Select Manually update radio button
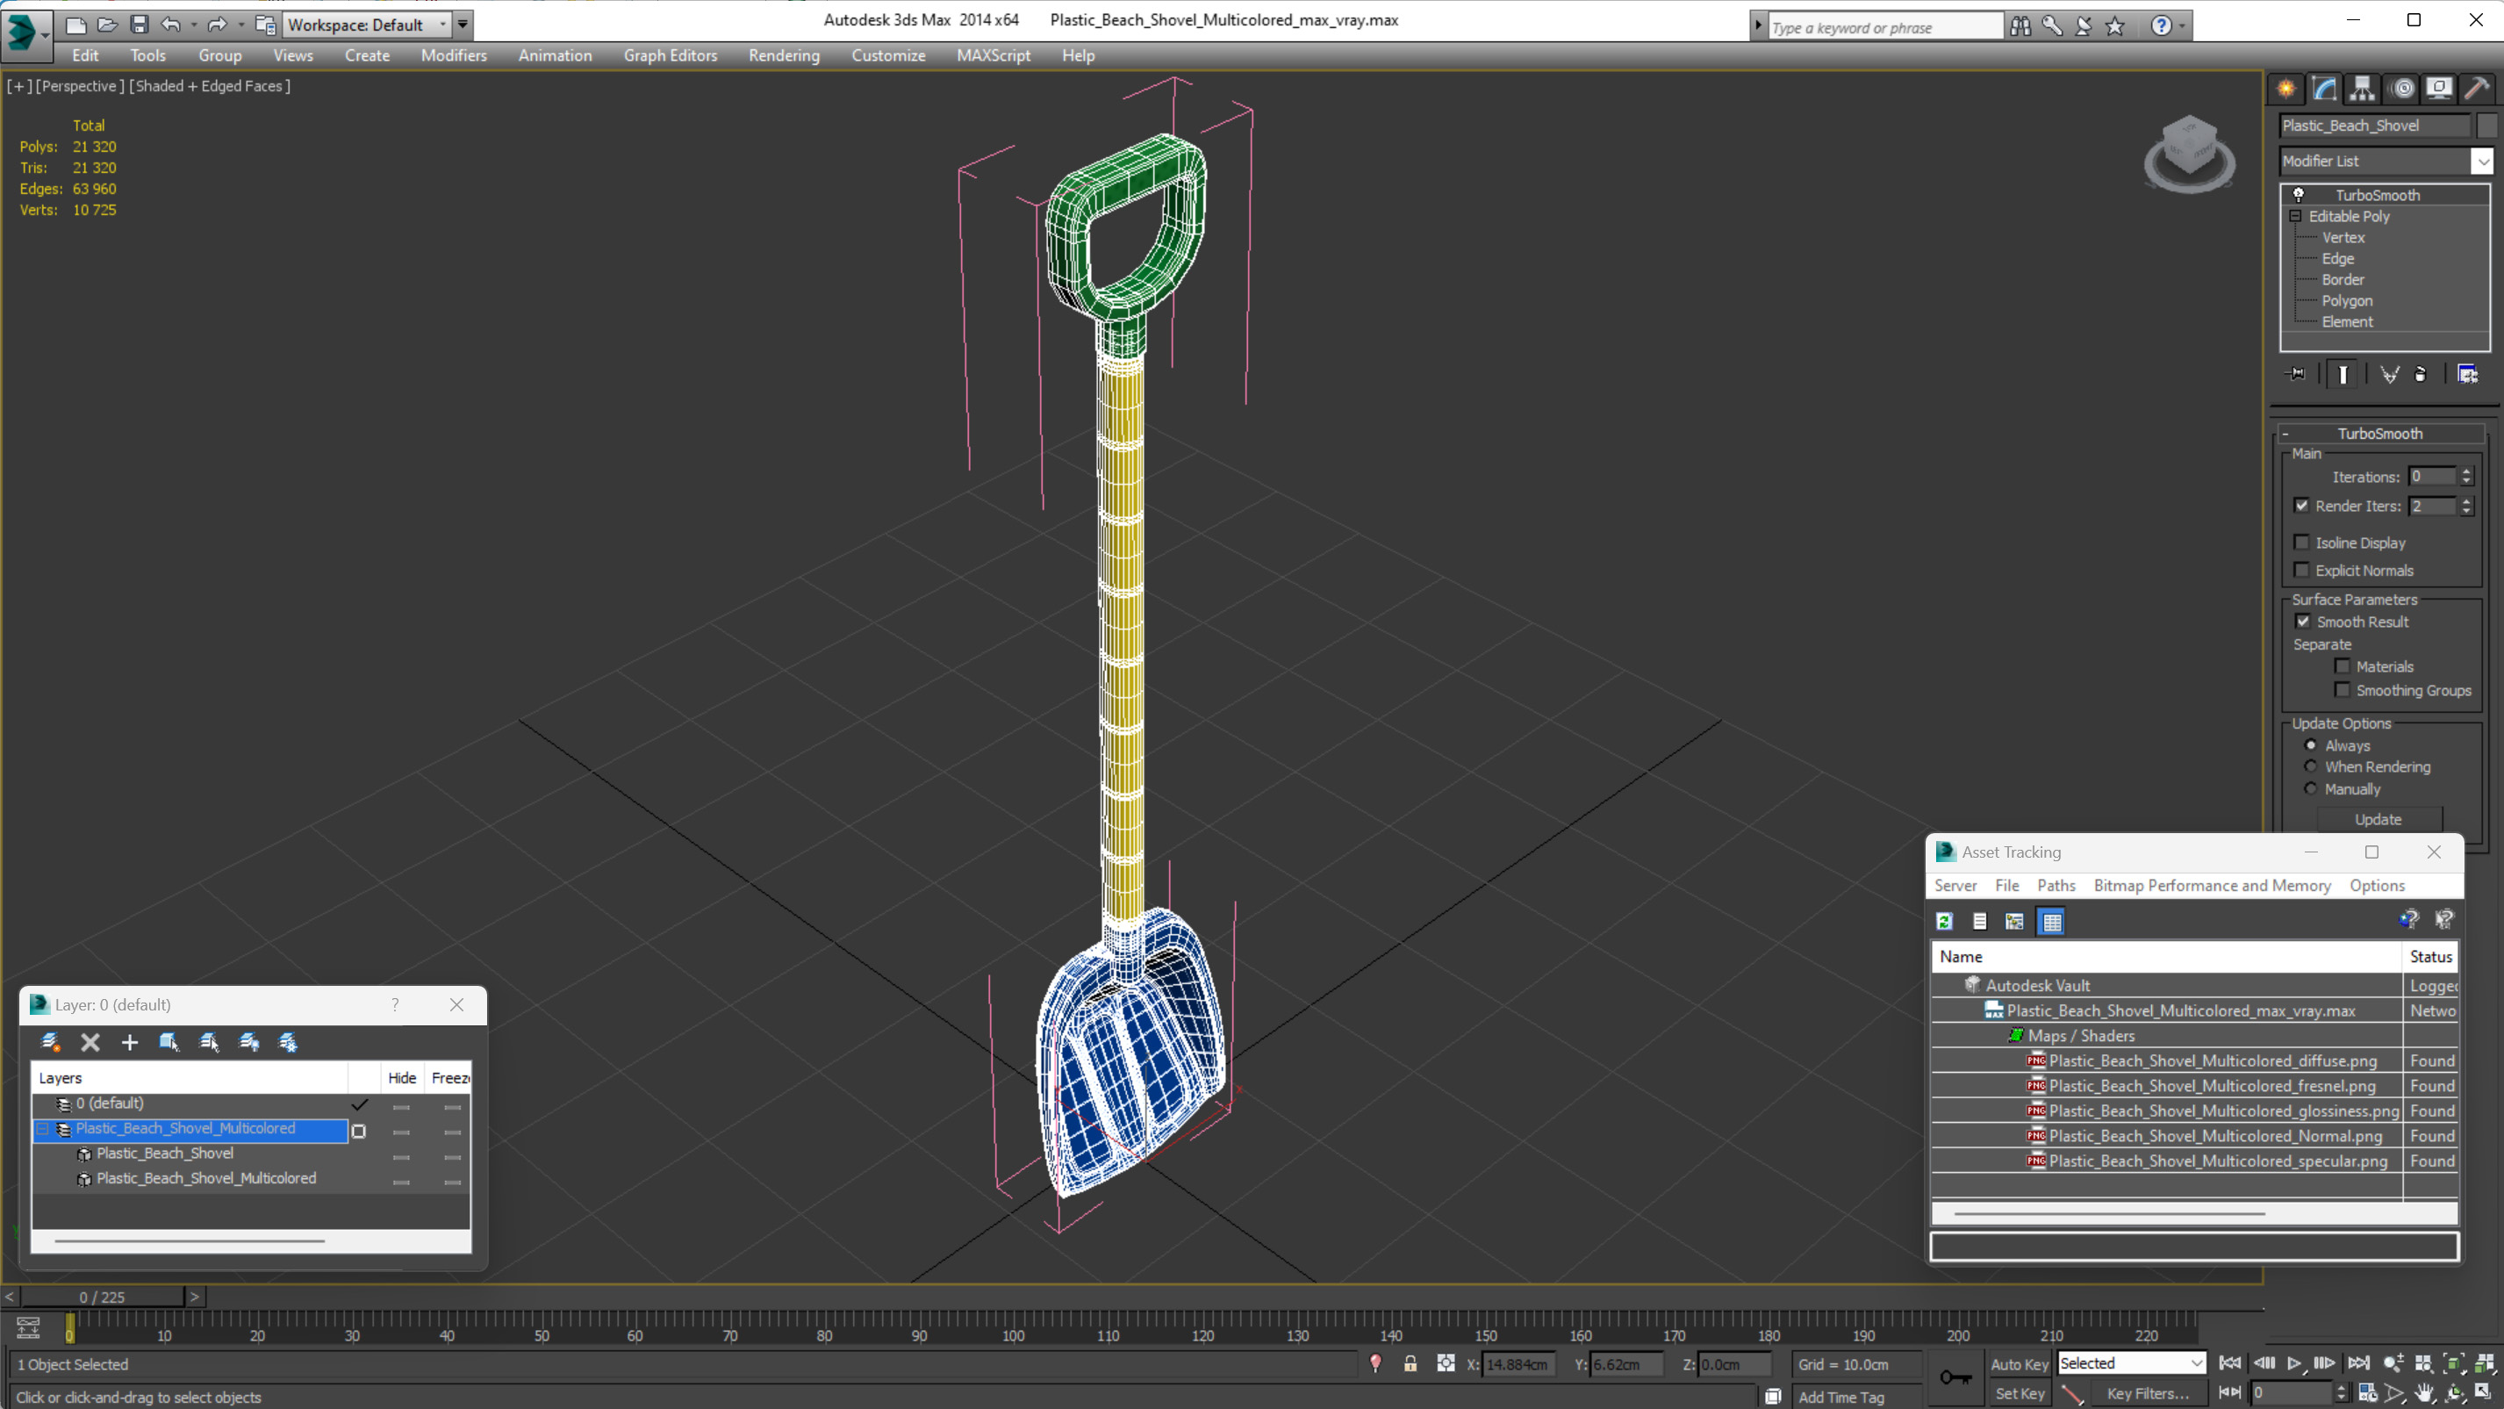Image resolution: width=2504 pixels, height=1409 pixels. 2311,788
